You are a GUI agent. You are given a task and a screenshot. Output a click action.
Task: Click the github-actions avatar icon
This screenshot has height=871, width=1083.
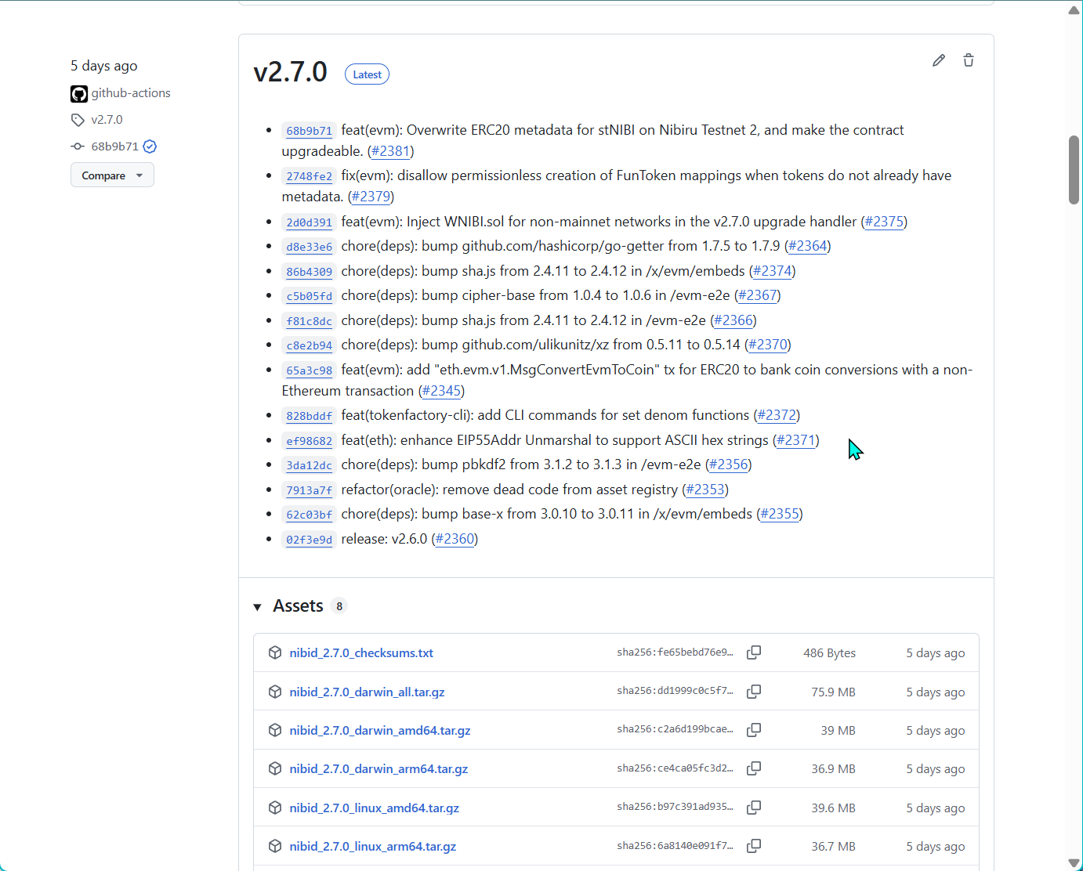point(79,94)
